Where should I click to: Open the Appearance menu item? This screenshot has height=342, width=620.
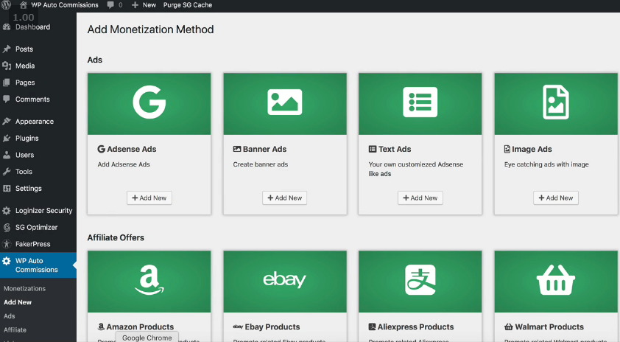(x=35, y=121)
